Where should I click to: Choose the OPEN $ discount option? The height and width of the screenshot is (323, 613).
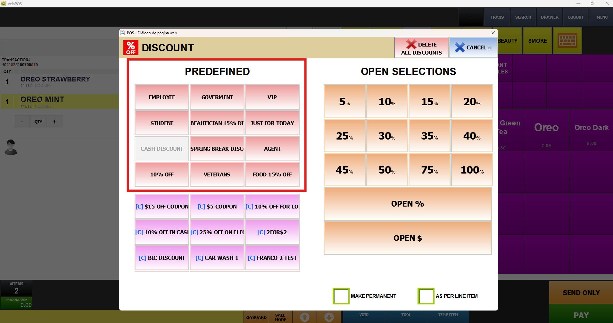click(408, 238)
